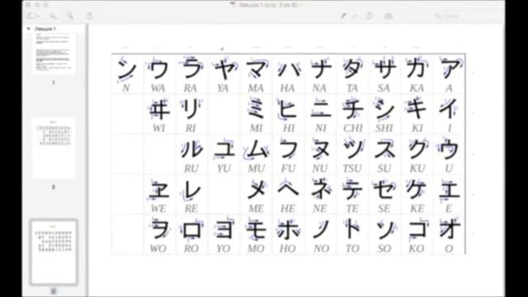The width and height of the screenshot is (528, 297).
Task: Collapse the Лекция 1 sidebar group
Action: [x=29, y=29]
